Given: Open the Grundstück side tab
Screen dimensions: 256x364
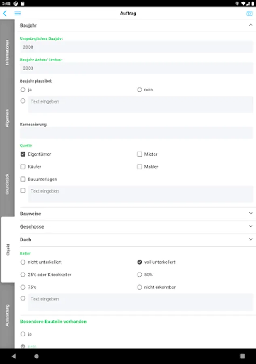Looking at the screenshot, I should [x=7, y=184].
